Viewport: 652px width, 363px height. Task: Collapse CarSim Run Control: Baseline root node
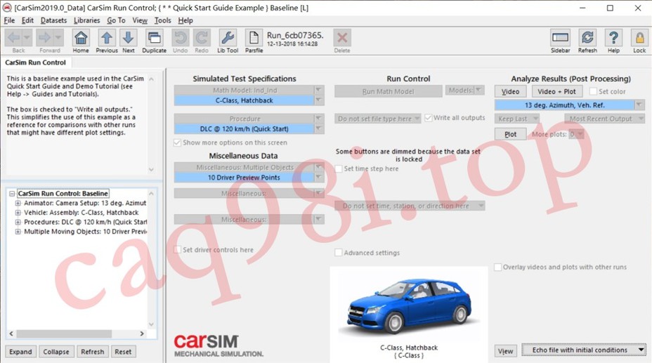click(x=12, y=194)
